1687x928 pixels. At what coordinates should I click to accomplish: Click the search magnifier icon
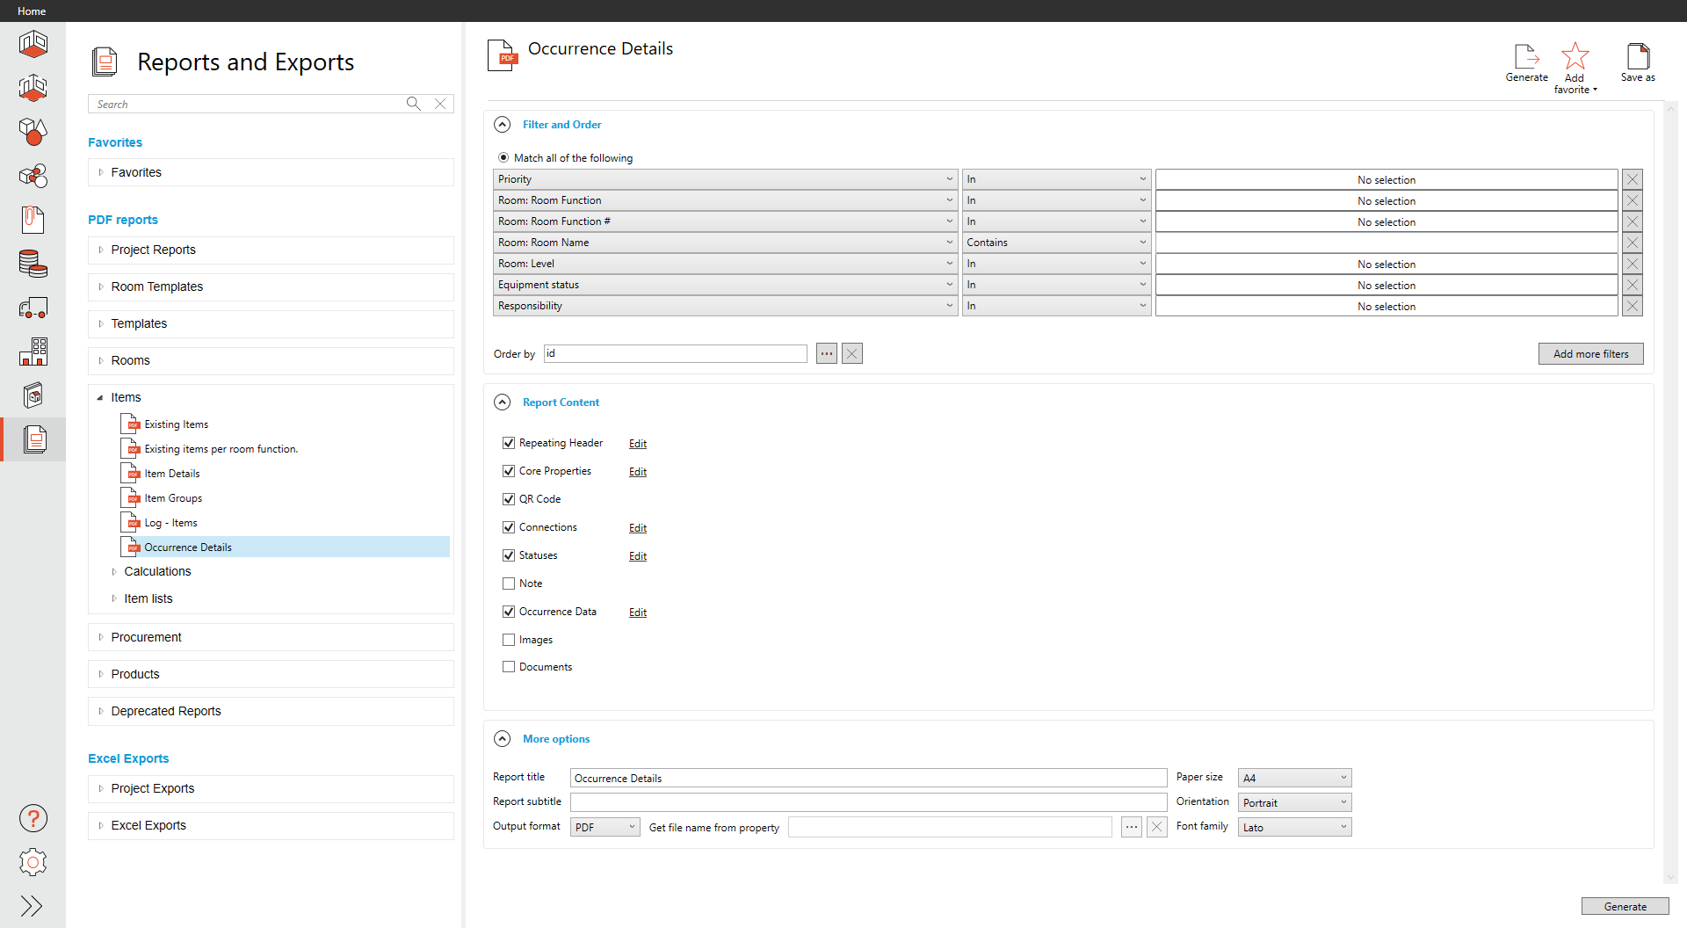pyautogui.click(x=413, y=104)
